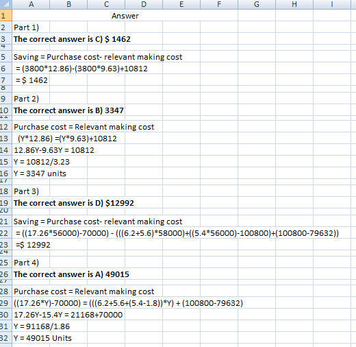The image size is (356, 347).
Task: Select row 29 header
Action: [x=6, y=303]
